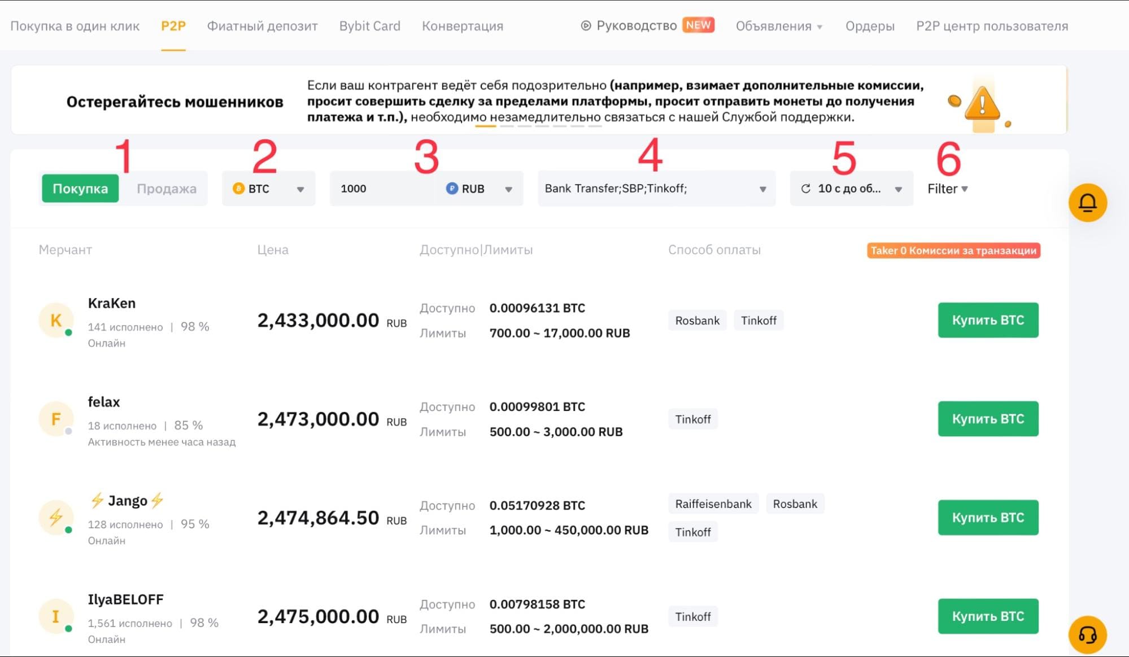Click the price 2,433,000.00 RUB
The height and width of the screenshot is (657, 1129).
click(x=332, y=321)
